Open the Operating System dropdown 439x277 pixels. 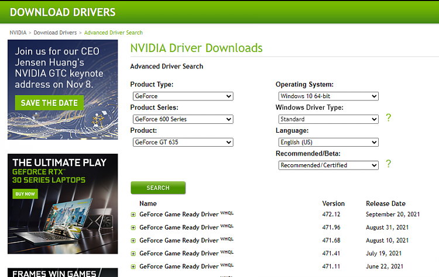(328, 96)
